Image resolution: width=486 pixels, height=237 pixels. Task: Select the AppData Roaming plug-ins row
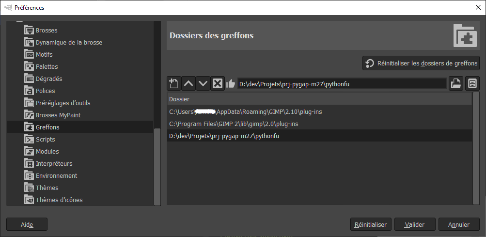(x=319, y=111)
